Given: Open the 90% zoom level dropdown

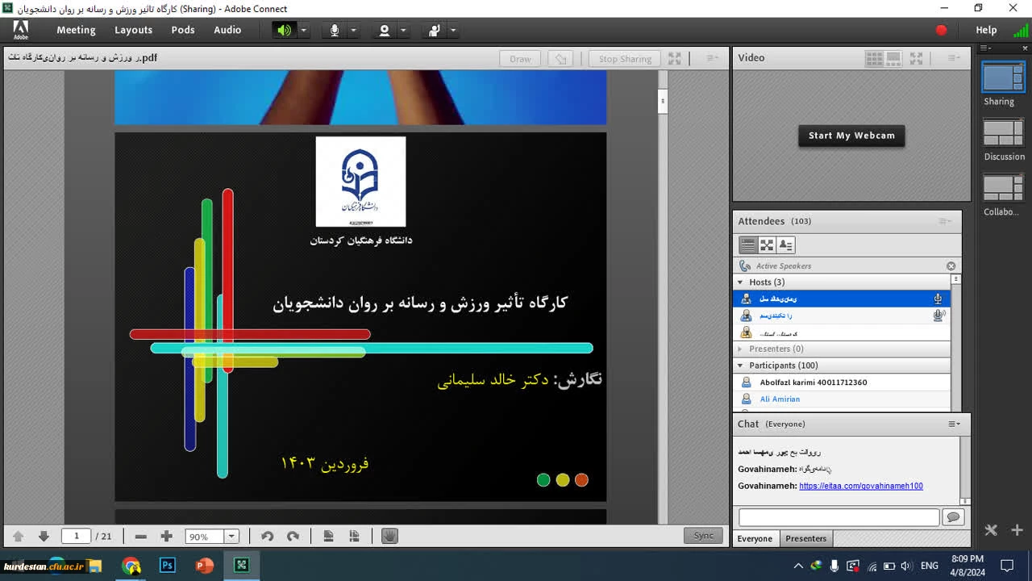Looking at the screenshot, I should [x=231, y=537].
